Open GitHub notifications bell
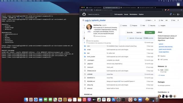This screenshot has height=103, width=183. [170, 14]
